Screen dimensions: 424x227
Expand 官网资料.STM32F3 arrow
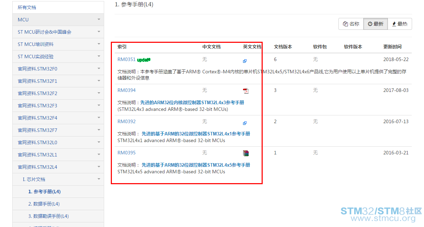99,106
